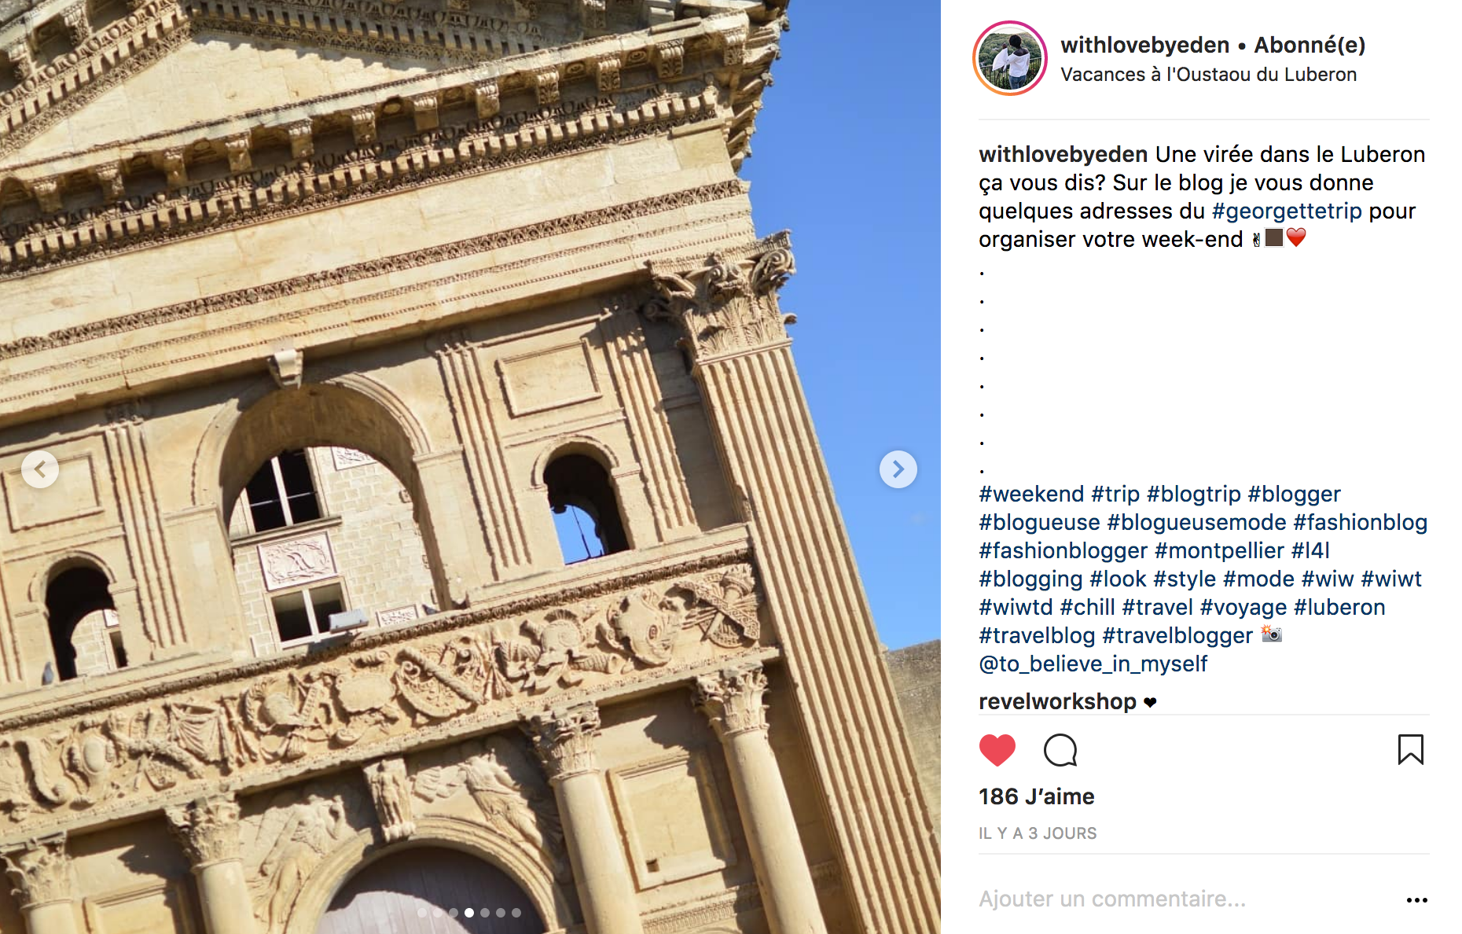Viewport: 1462px width, 934px height.
Task: Go to next photo with right arrow
Action: pos(898,469)
